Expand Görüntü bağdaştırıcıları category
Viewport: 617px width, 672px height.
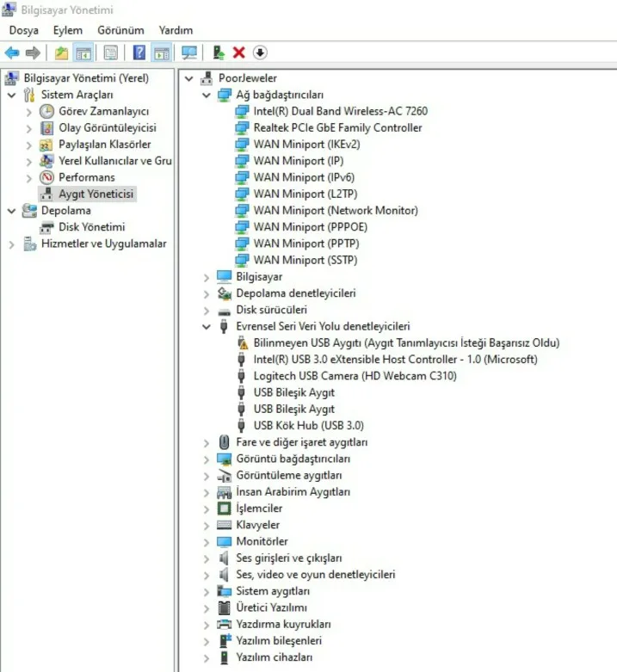point(207,459)
